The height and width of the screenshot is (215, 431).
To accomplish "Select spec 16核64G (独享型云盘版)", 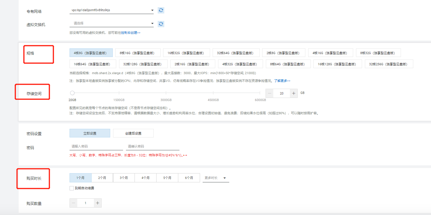I will tap(93, 64).
